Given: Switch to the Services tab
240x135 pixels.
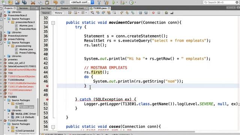Looking at the screenshot, I should (23, 8).
